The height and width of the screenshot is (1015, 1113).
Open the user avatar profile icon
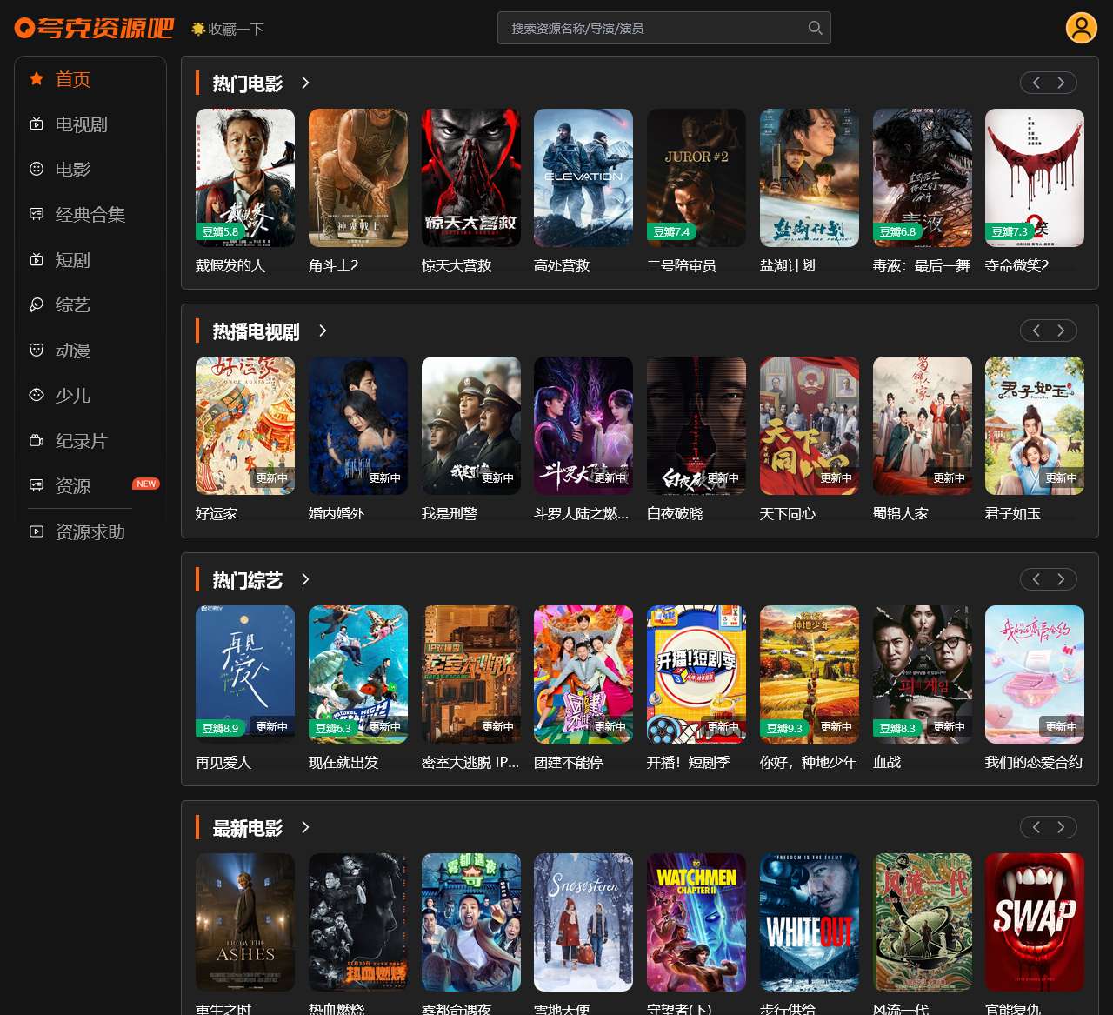[x=1082, y=28]
